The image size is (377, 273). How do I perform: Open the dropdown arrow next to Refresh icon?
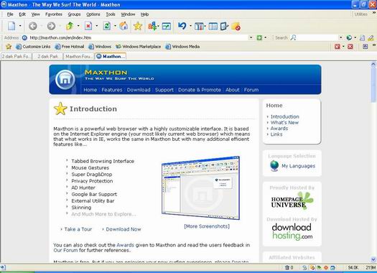click(x=115, y=26)
